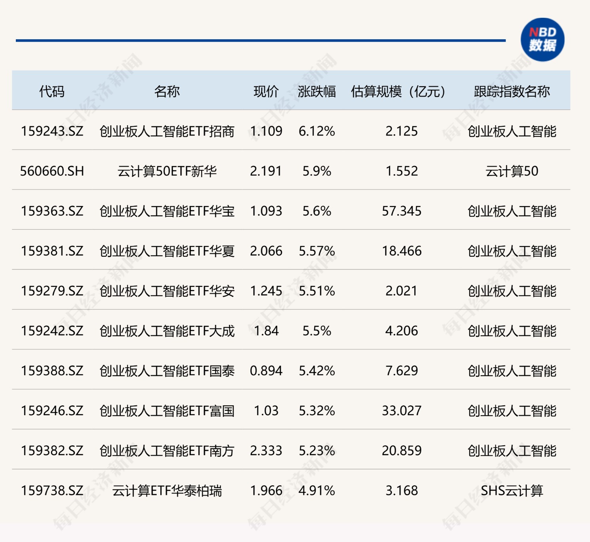The width and height of the screenshot is (590, 542).
Task: Click the 现价 column header
Action: [266, 92]
